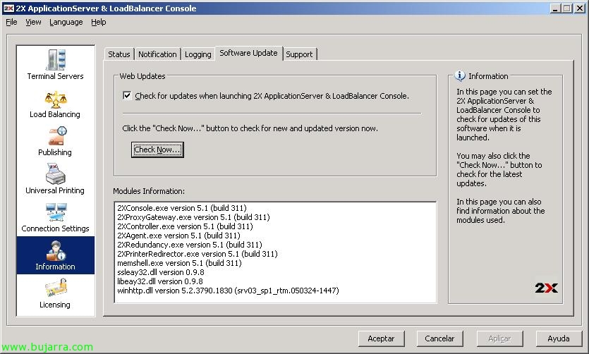Image resolution: width=589 pixels, height=354 pixels.
Task: Click the 2X logo in Information panel
Action: (x=546, y=288)
